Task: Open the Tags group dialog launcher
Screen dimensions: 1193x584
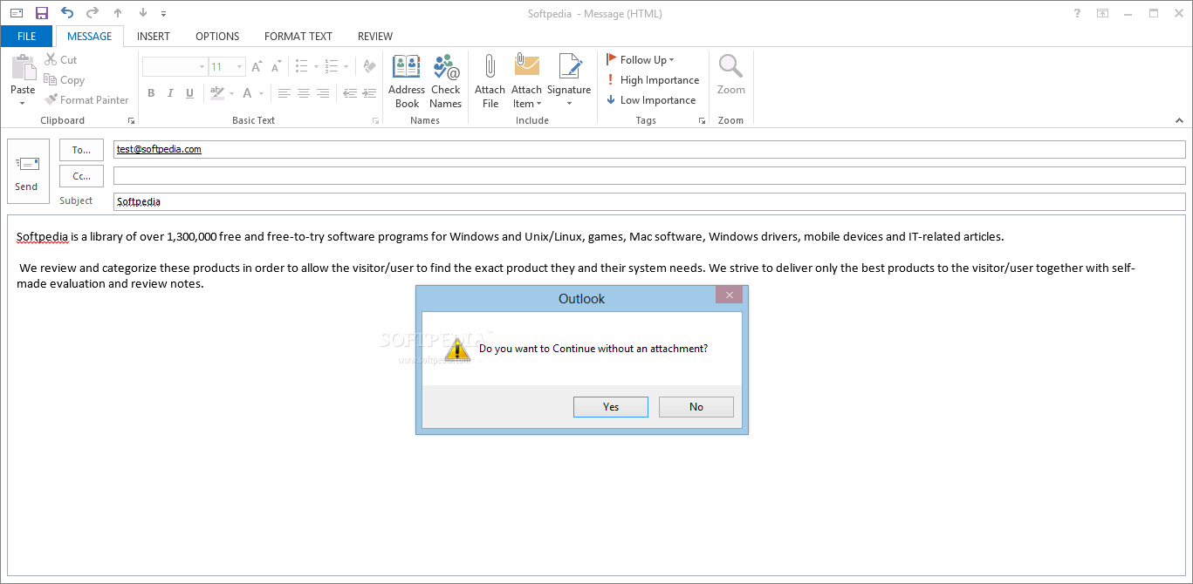Action: [x=702, y=121]
